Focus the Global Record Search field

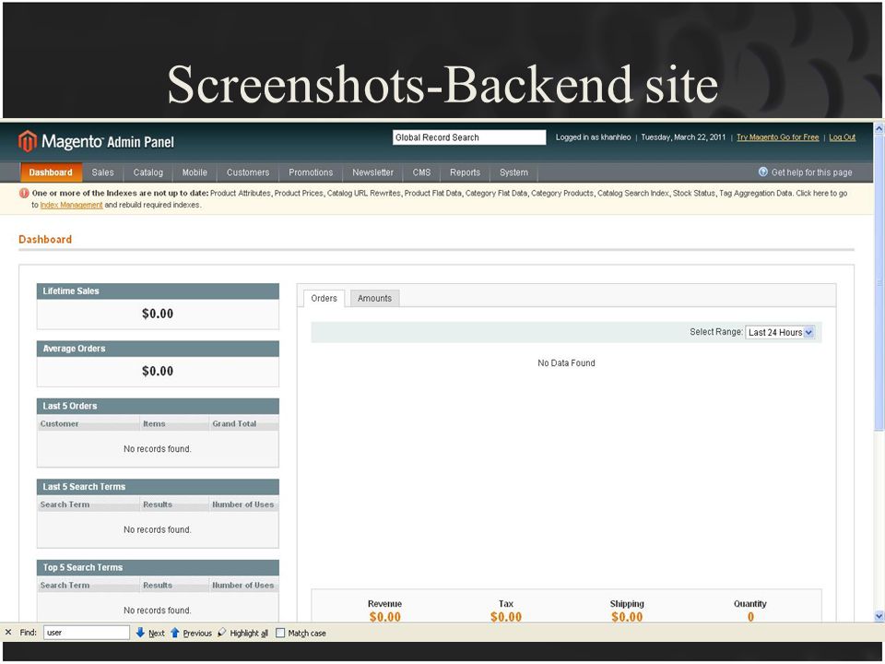coord(469,137)
